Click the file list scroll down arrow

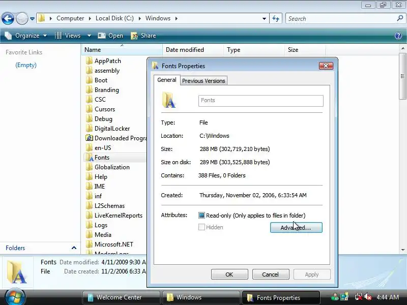tap(402, 250)
